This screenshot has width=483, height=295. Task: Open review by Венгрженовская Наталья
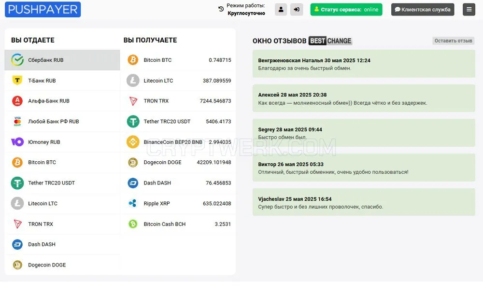point(364,64)
